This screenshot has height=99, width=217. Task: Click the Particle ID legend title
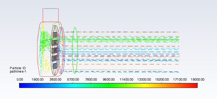click(18, 68)
